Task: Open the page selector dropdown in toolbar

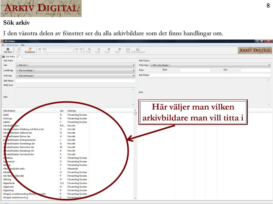Action: tap(73, 50)
